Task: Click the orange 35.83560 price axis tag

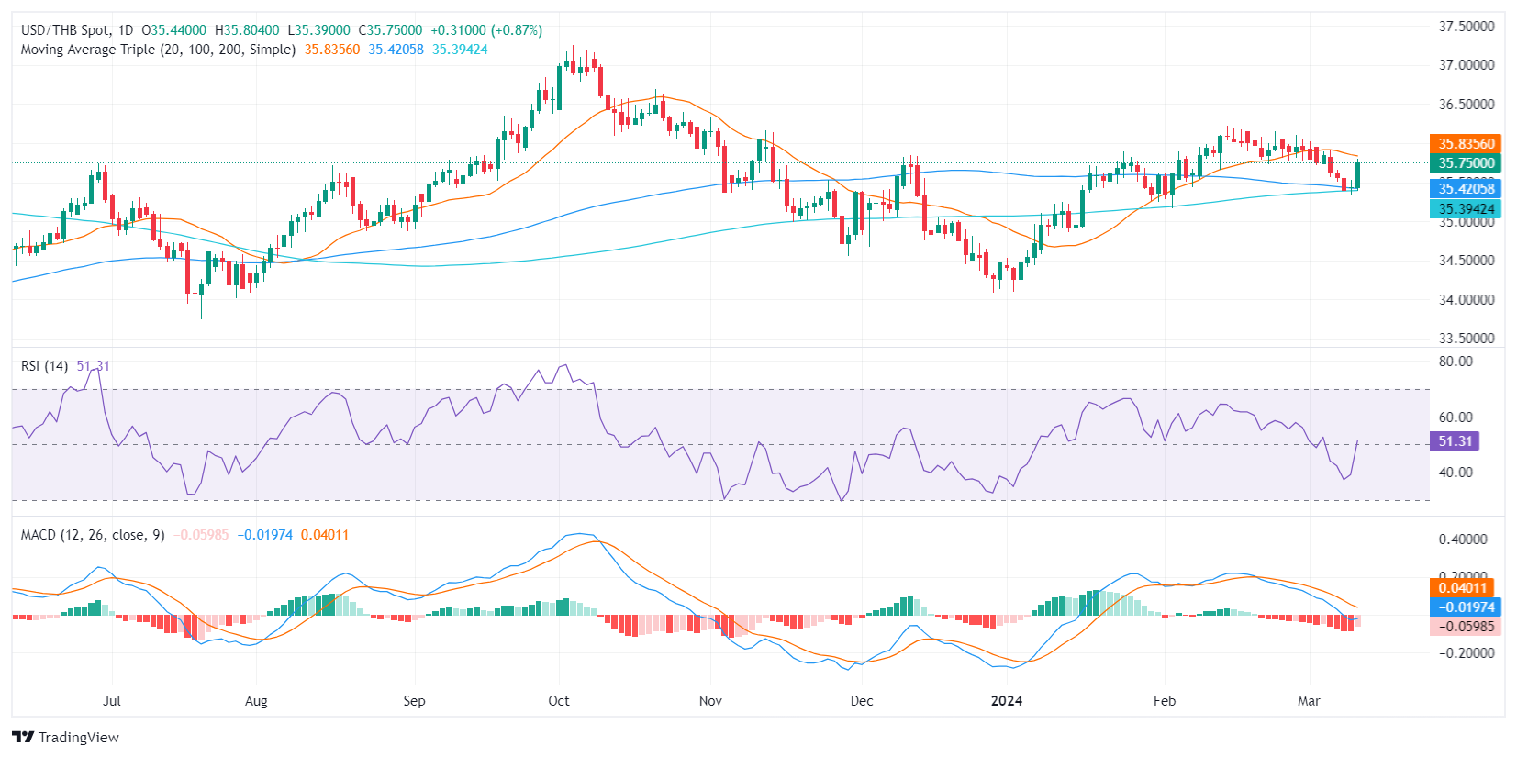Action: [1466, 143]
